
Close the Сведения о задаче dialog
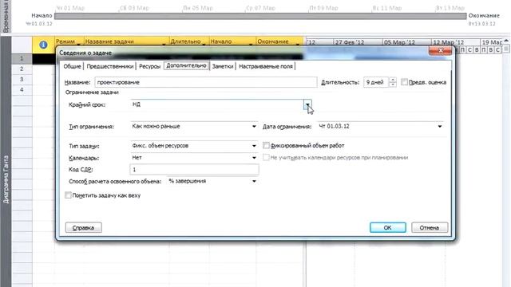pos(440,51)
